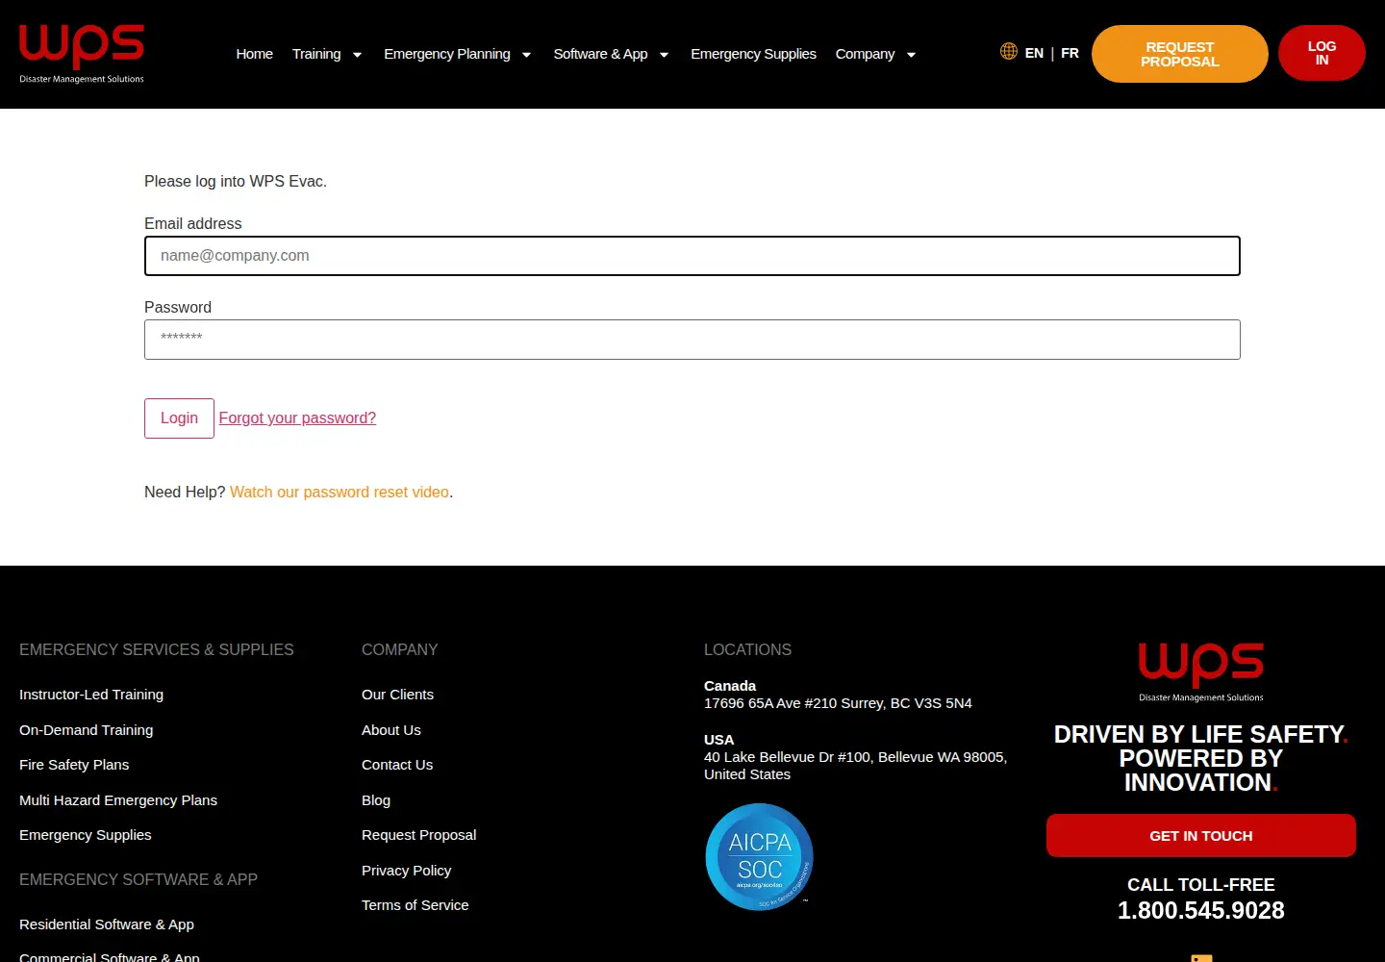
Task: Watch our password reset video link
Action: (x=340, y=492)
